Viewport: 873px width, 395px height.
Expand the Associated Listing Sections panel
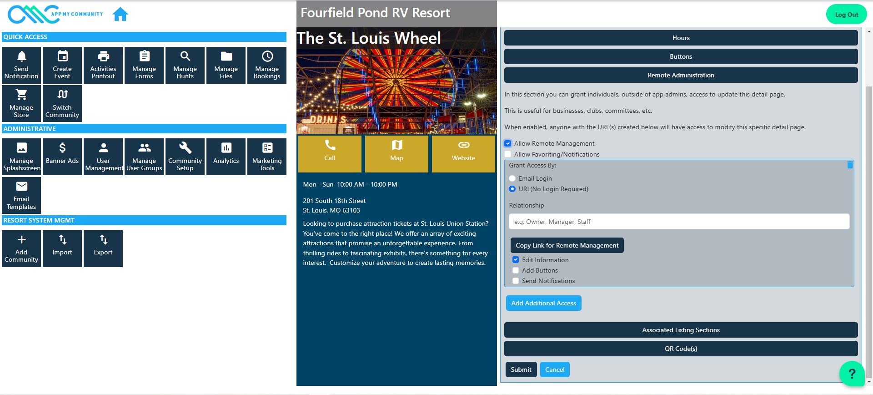coord(681,330)
